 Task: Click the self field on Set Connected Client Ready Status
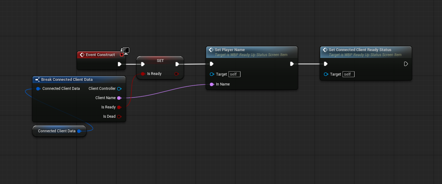[348, 74]
